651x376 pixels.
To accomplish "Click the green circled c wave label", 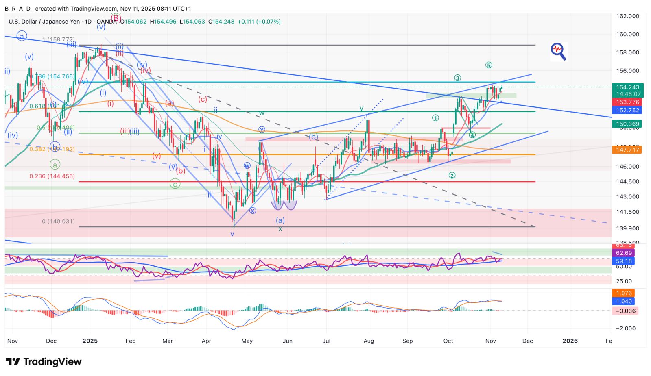I will [175, 184].
